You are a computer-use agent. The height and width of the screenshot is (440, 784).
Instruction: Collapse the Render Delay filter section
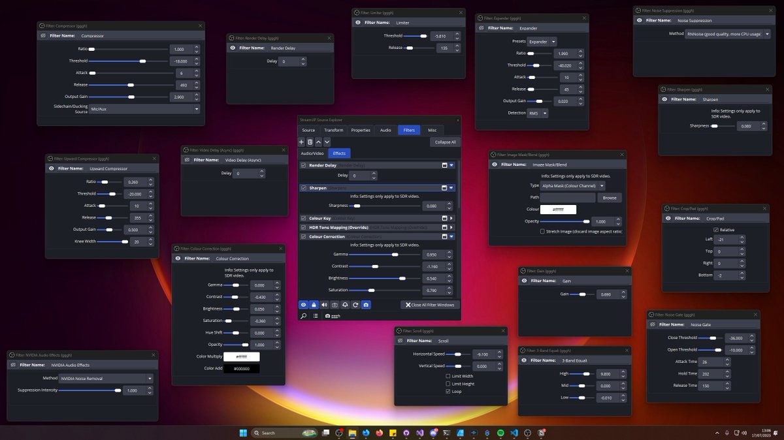point(451,165)
